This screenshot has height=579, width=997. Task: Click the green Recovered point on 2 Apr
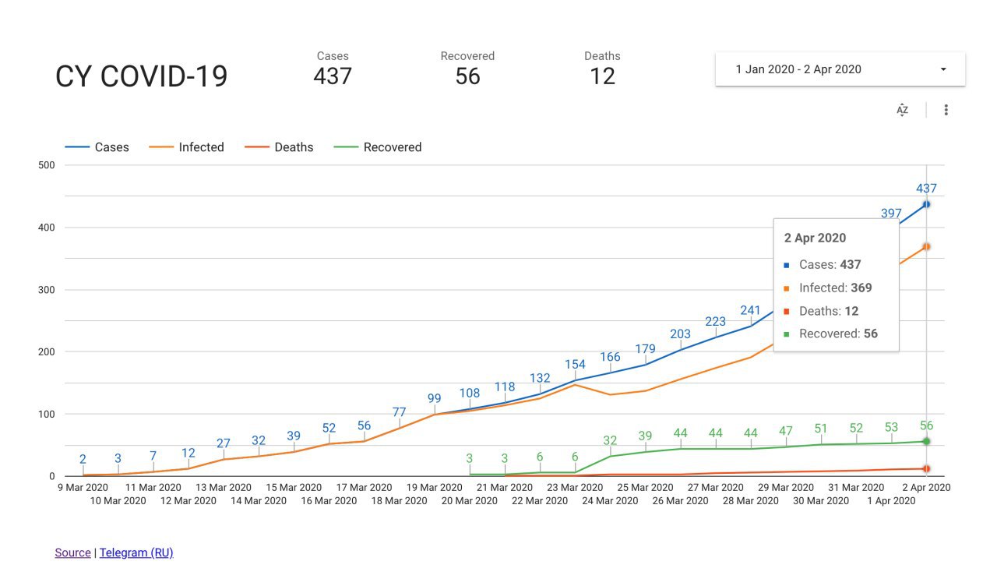click(x=926, y=441)
